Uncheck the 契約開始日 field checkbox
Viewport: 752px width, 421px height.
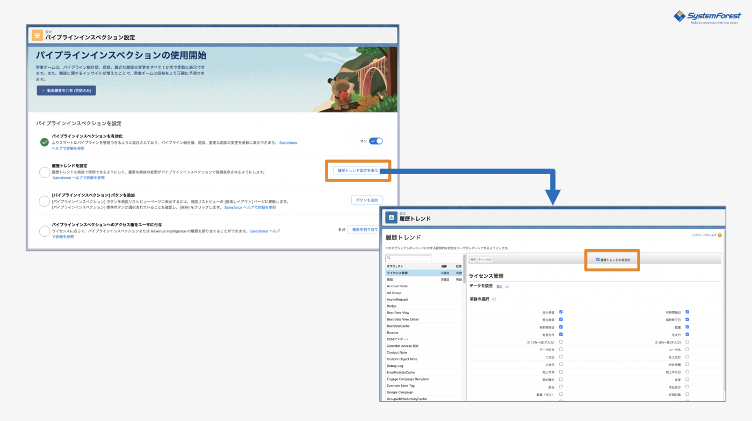(x=561, y=326)
